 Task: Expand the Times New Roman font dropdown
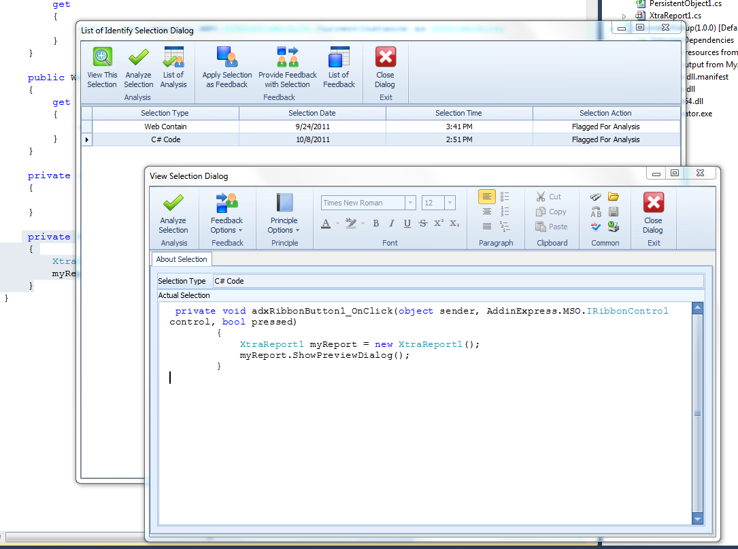click(x=410, y=203)
